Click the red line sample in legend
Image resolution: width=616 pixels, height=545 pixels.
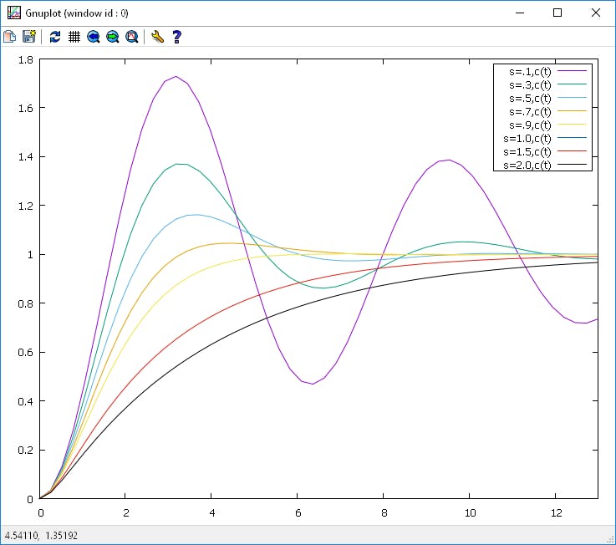point(572,151)
